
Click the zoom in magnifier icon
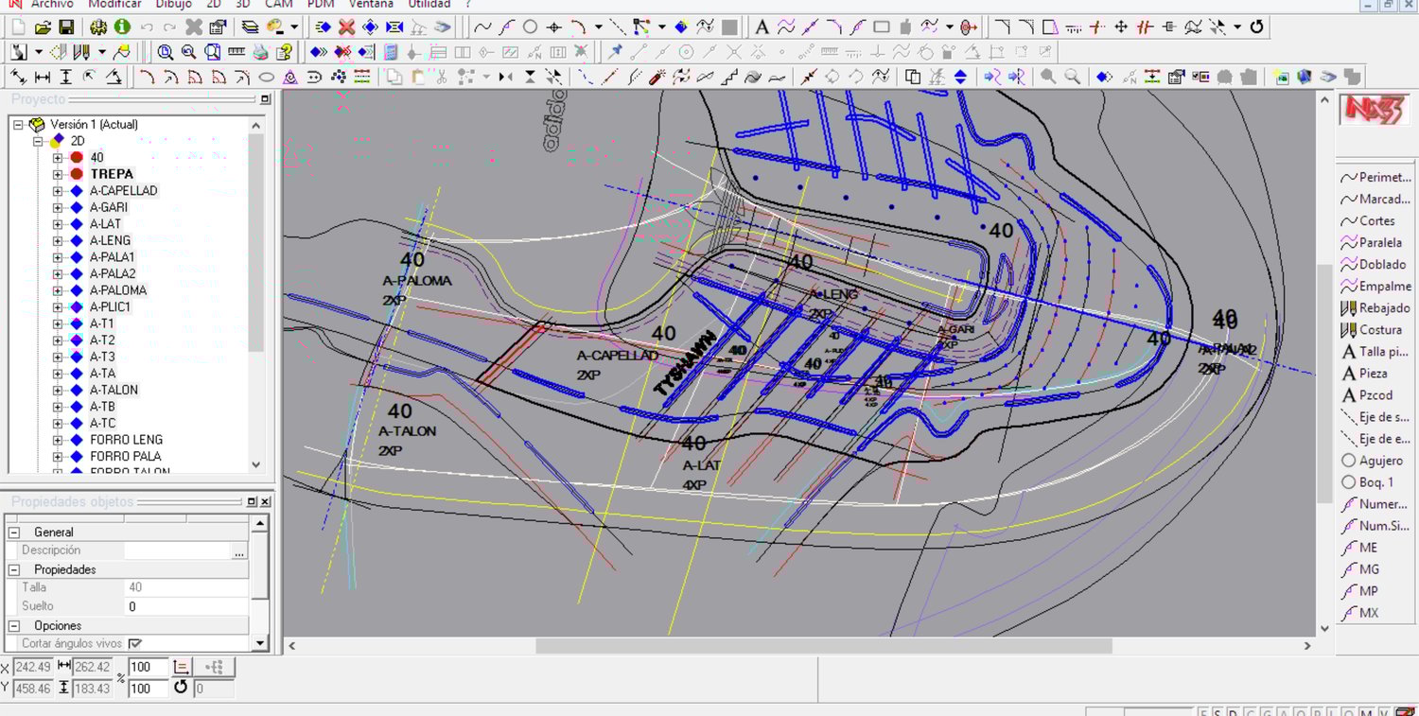pos(166,52)
